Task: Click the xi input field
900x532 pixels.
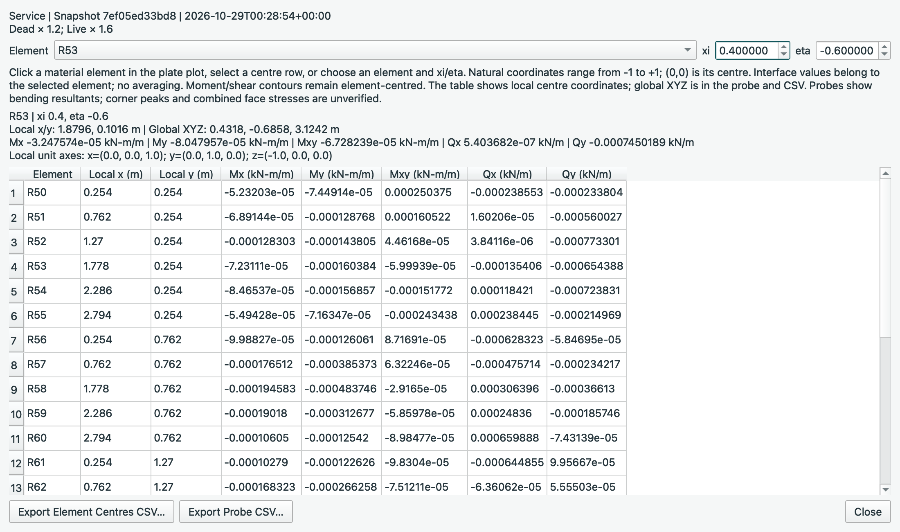Action: pyautogui.click(x=747, y=50)
